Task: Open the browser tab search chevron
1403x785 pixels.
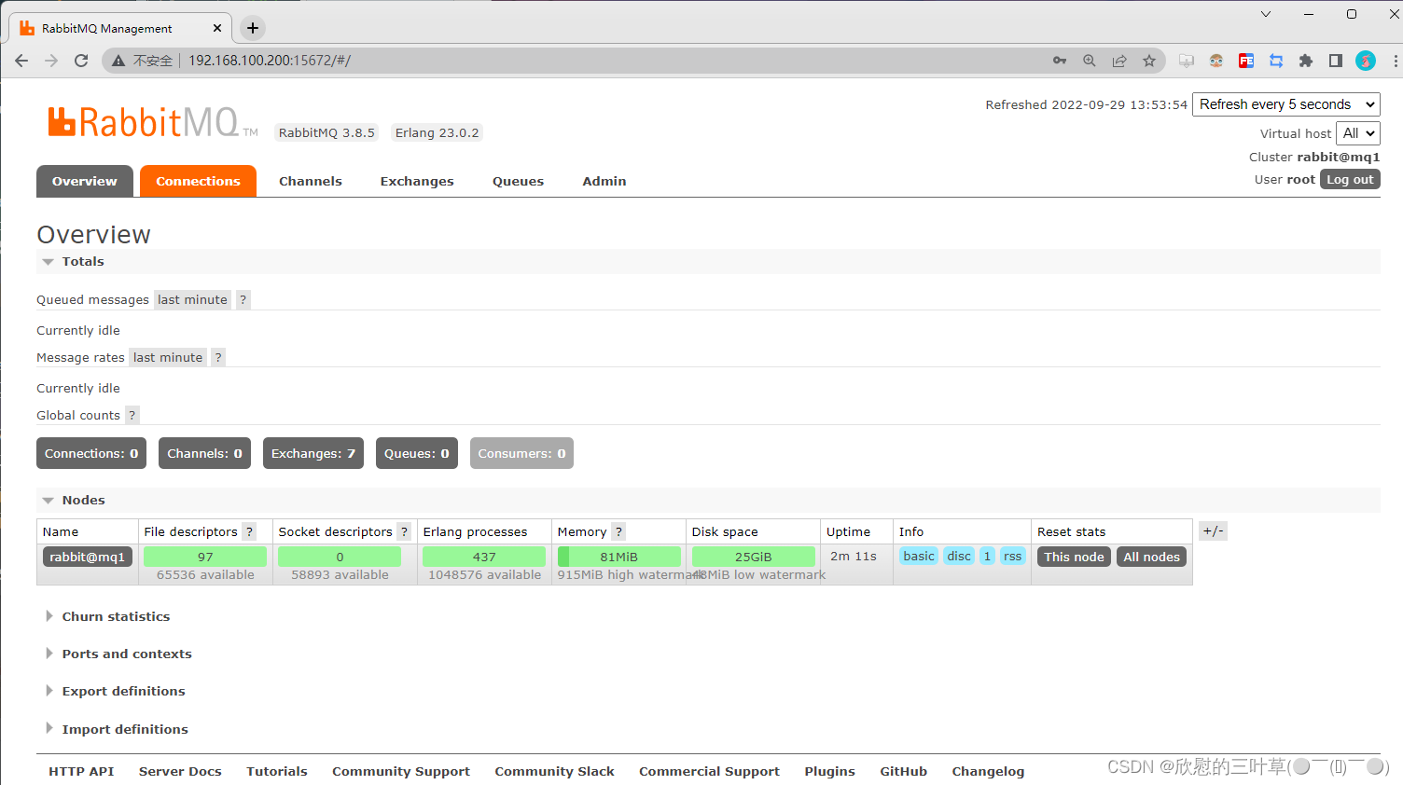Action: click(x=1266, y=14)
